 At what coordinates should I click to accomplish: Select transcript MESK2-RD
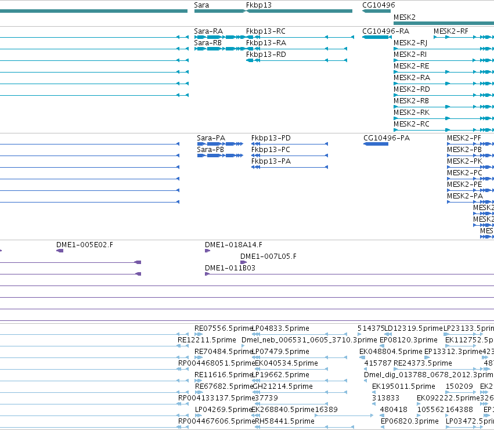443,95
